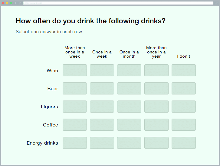220x166 pixels.
Task: Choose "I don't" for Liquors
Action: pyautogui.click(x=184, y=107)
